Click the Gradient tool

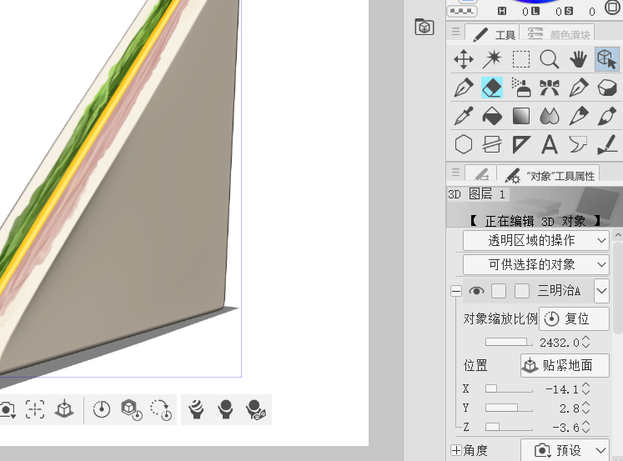click(x=521, y=116)
